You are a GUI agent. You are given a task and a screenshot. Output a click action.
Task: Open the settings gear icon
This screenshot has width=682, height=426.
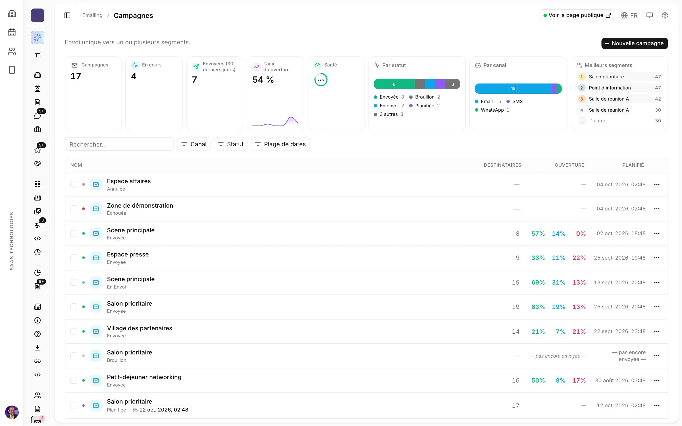(665, 15)
